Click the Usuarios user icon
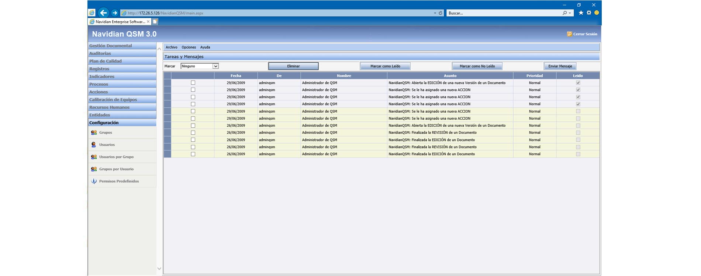 point(94,145)
